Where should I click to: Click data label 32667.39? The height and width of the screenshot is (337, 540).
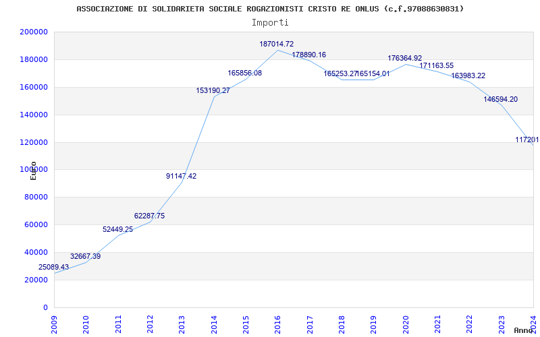(x=86, y=256)
